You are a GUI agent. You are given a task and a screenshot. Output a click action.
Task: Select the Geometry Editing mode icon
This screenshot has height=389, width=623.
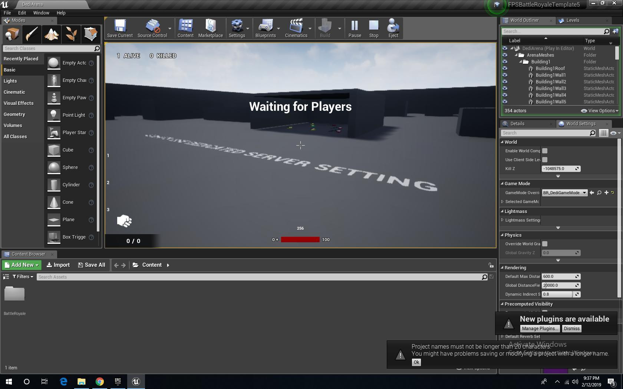[90, 34]
